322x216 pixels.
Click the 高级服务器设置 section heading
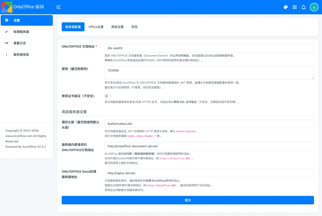coord(74,112)
